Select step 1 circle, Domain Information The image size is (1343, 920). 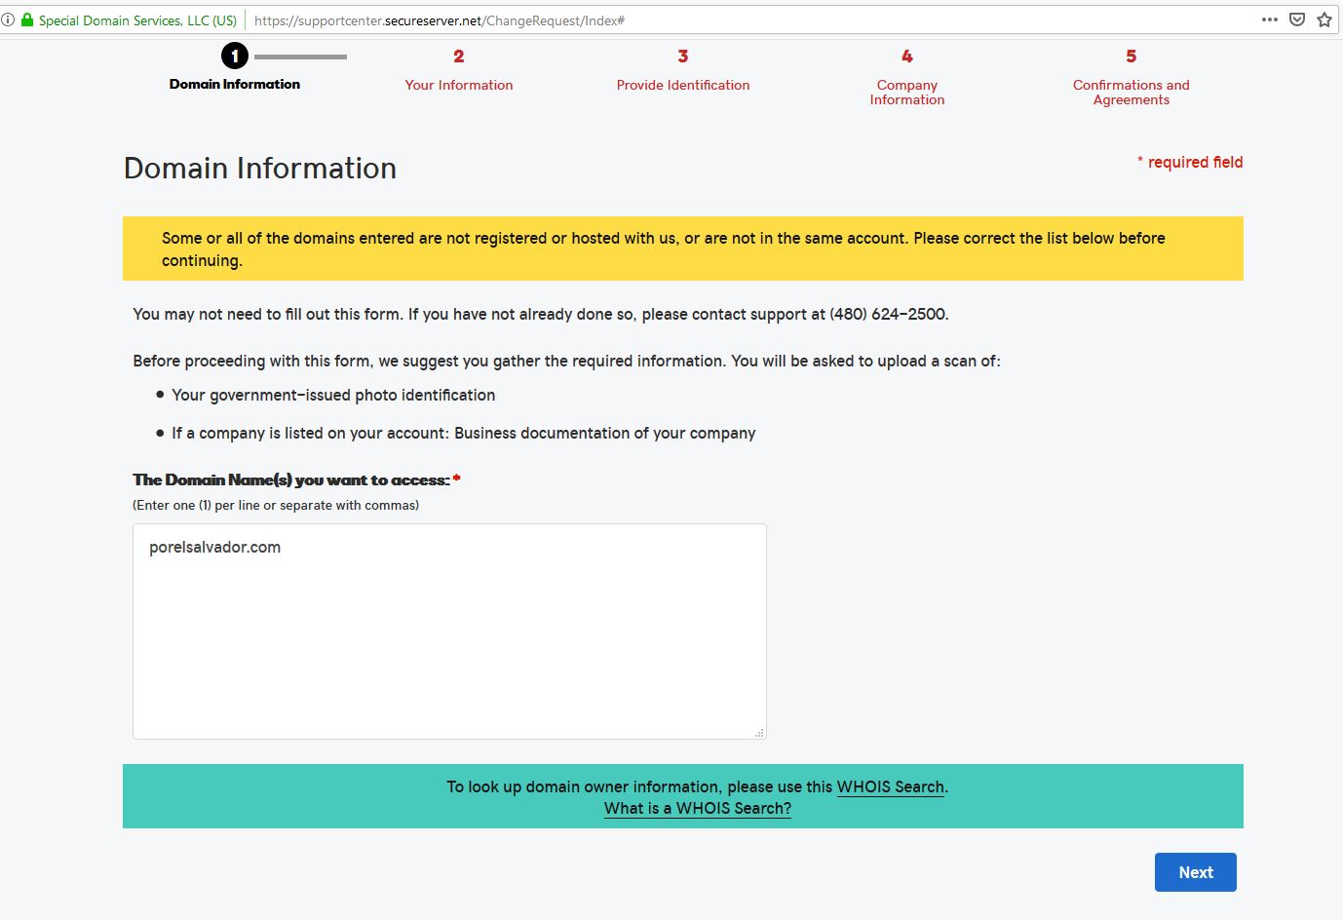pyautogui.click(x=235, y=57)
